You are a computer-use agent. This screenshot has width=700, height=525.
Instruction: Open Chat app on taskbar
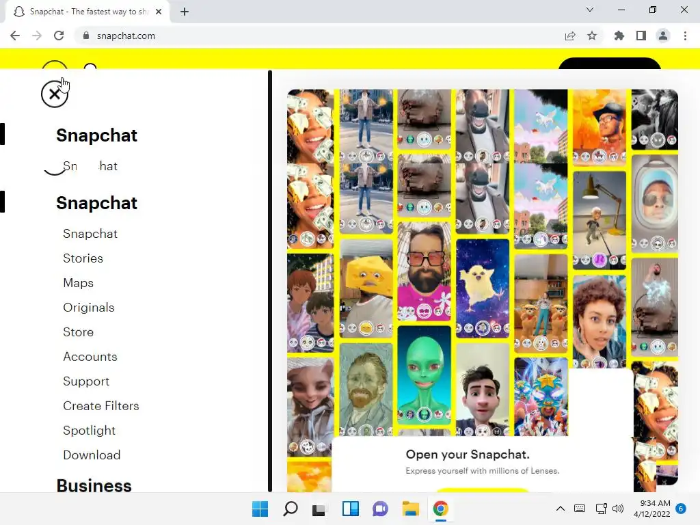380,509
